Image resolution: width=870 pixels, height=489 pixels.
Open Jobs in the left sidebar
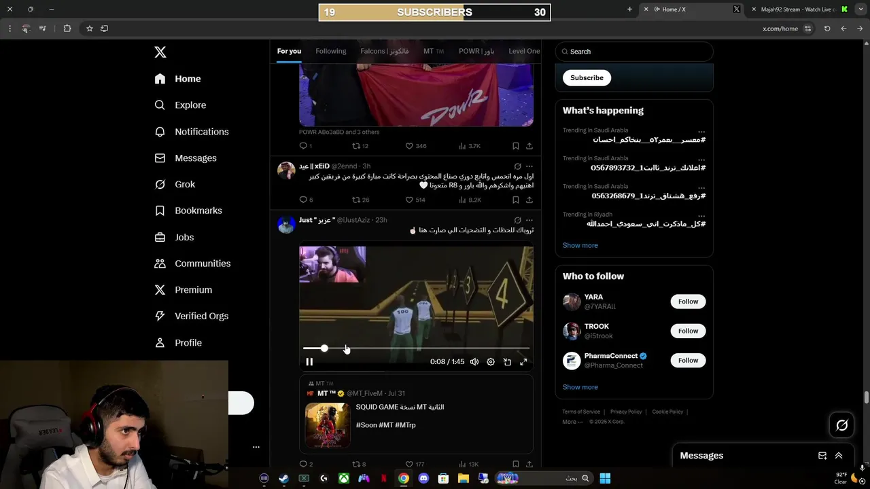[174, 237]
